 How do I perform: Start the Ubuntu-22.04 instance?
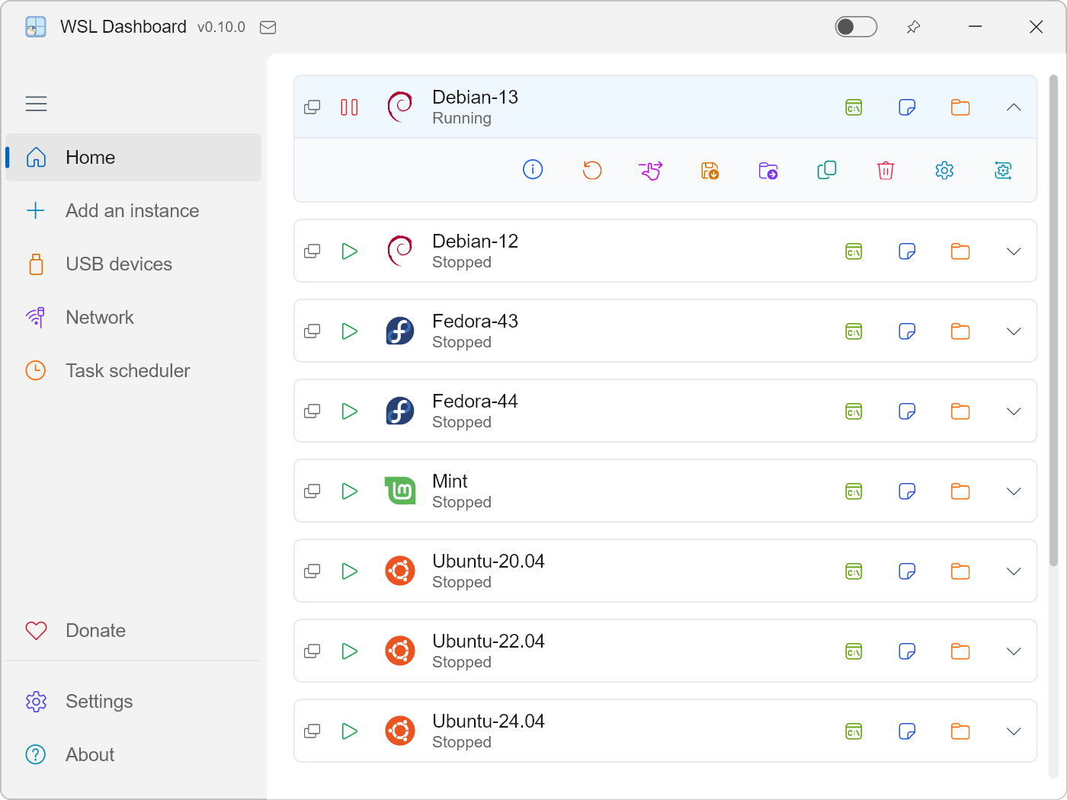[349, 651]
